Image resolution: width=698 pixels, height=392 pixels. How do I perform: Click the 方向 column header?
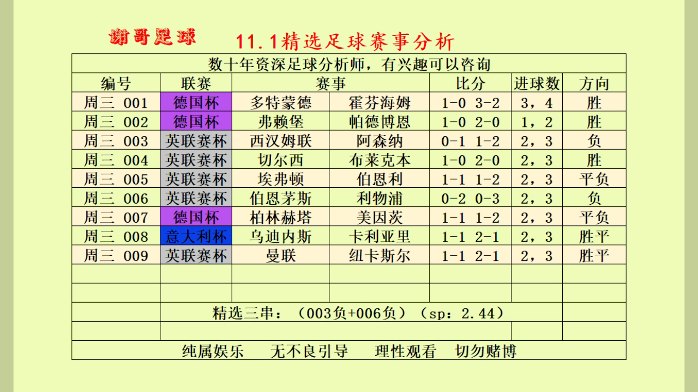594,83
